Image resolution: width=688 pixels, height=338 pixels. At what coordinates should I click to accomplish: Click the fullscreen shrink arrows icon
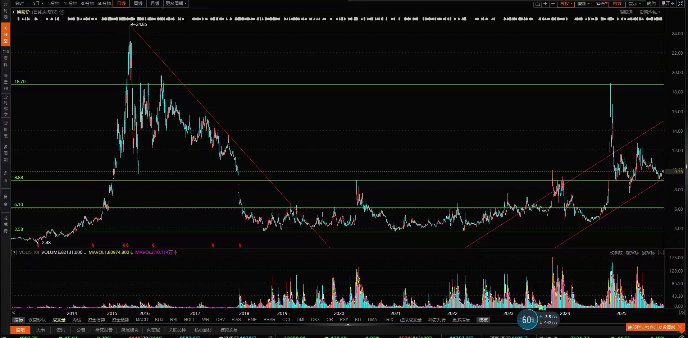click(x=680, y=4)
